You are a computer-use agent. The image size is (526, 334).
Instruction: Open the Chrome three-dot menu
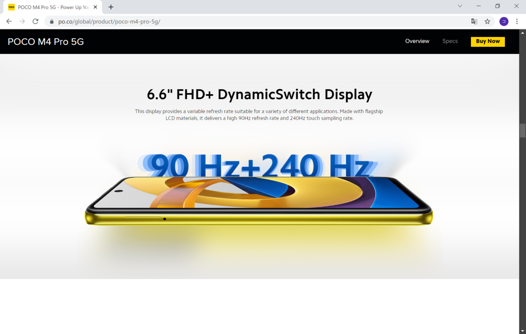tap(517, 21)
